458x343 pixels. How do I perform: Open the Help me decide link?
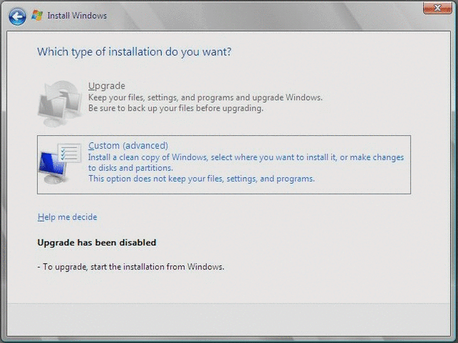(67, 217)
